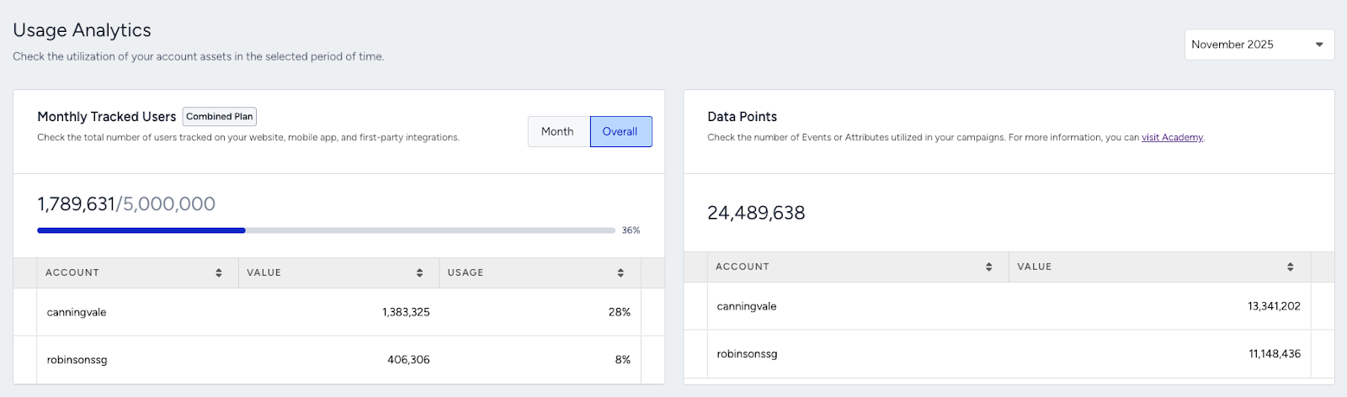This screenshot has height=397, width=1347.
Task: Click the Usage Analytics page heading
Action: [x=82, y=30]
